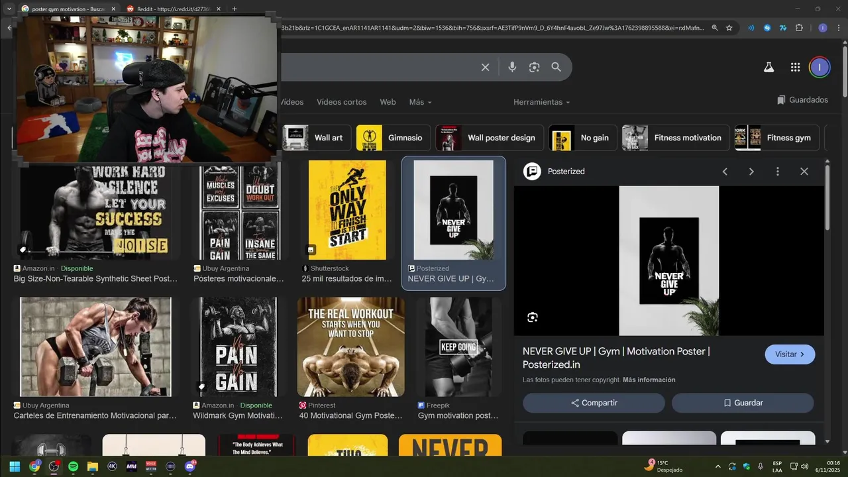The width and height of the screenshot is (848, 477).
Task: Open woman lifting dumbbell thumbnail
Action: 95,347
